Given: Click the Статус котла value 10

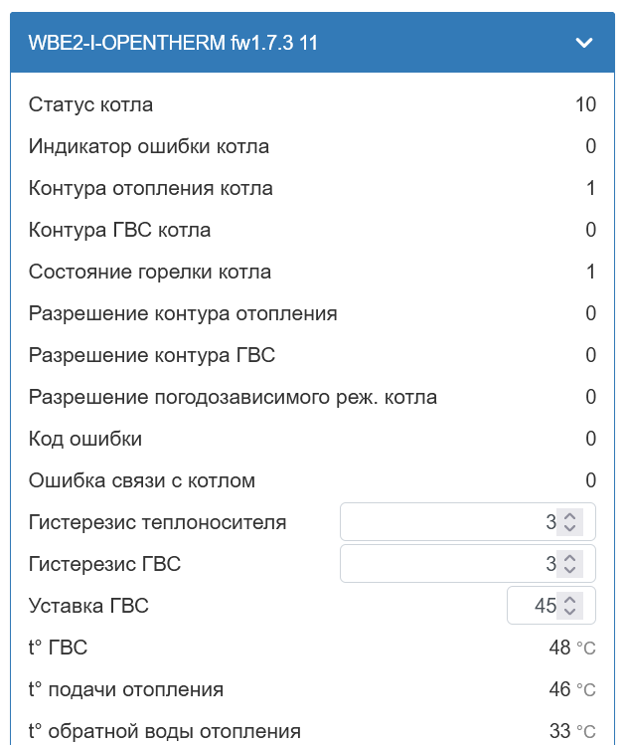Looking at the screenshot, I should pos(585,104).
